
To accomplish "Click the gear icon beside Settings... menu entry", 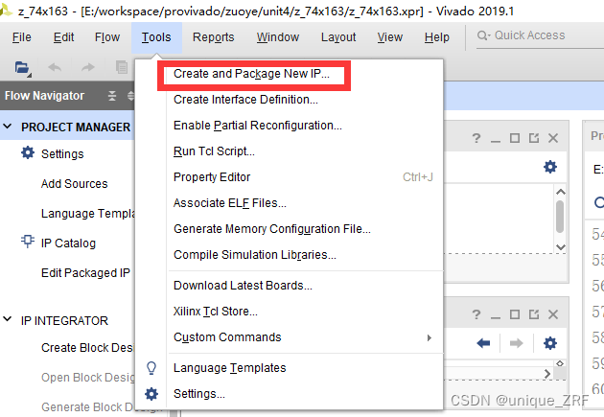I will 151,393.
